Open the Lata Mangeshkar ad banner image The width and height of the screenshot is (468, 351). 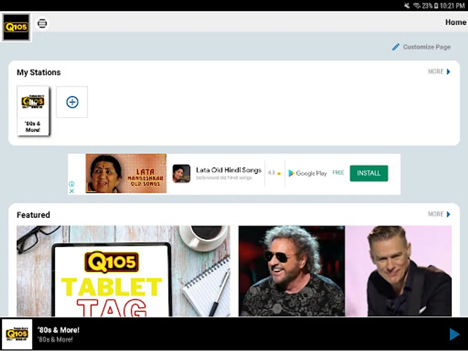pos(126,174)
